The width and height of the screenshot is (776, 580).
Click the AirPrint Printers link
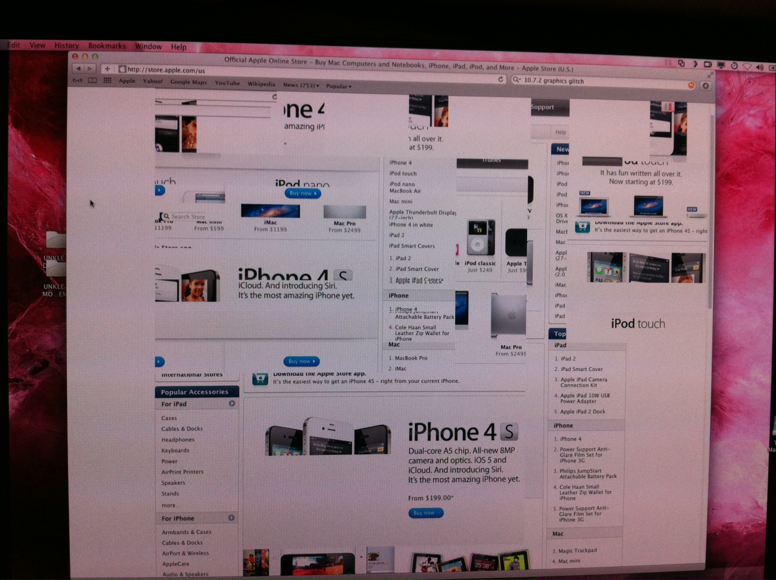(183, 472)
